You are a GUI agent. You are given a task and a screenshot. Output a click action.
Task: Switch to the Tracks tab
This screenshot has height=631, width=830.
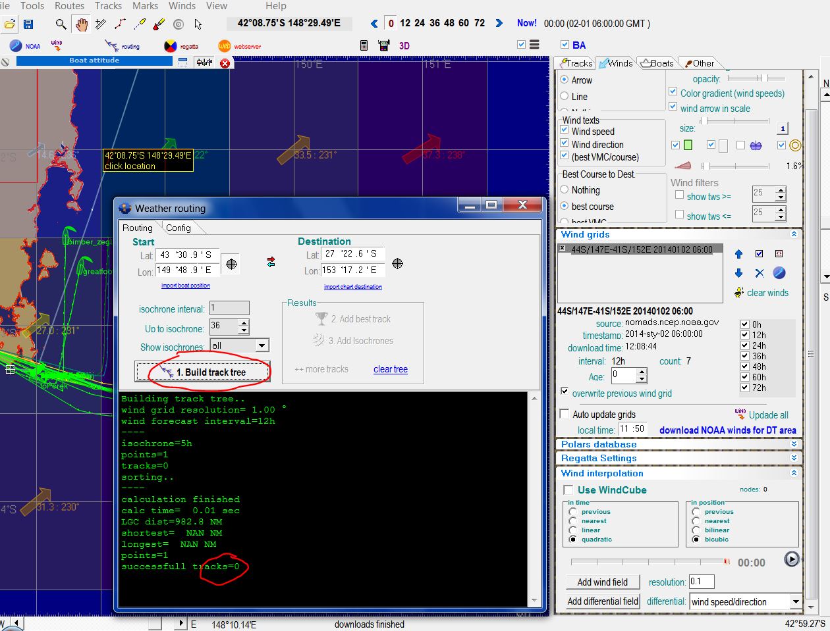(x=575, y=63)
